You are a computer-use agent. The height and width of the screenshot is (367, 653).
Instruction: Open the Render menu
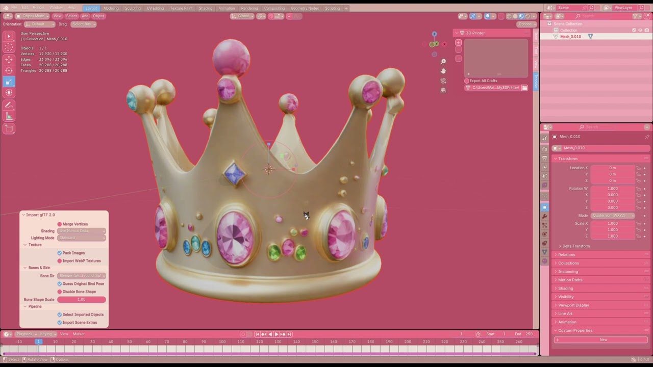pos(38,8)
